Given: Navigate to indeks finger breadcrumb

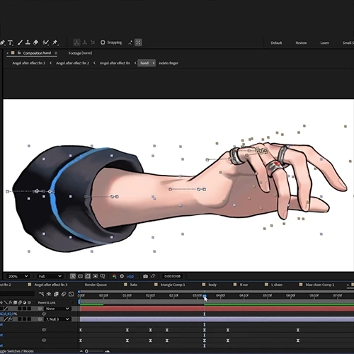Looking at the screenshot, I should click(169, 63).
